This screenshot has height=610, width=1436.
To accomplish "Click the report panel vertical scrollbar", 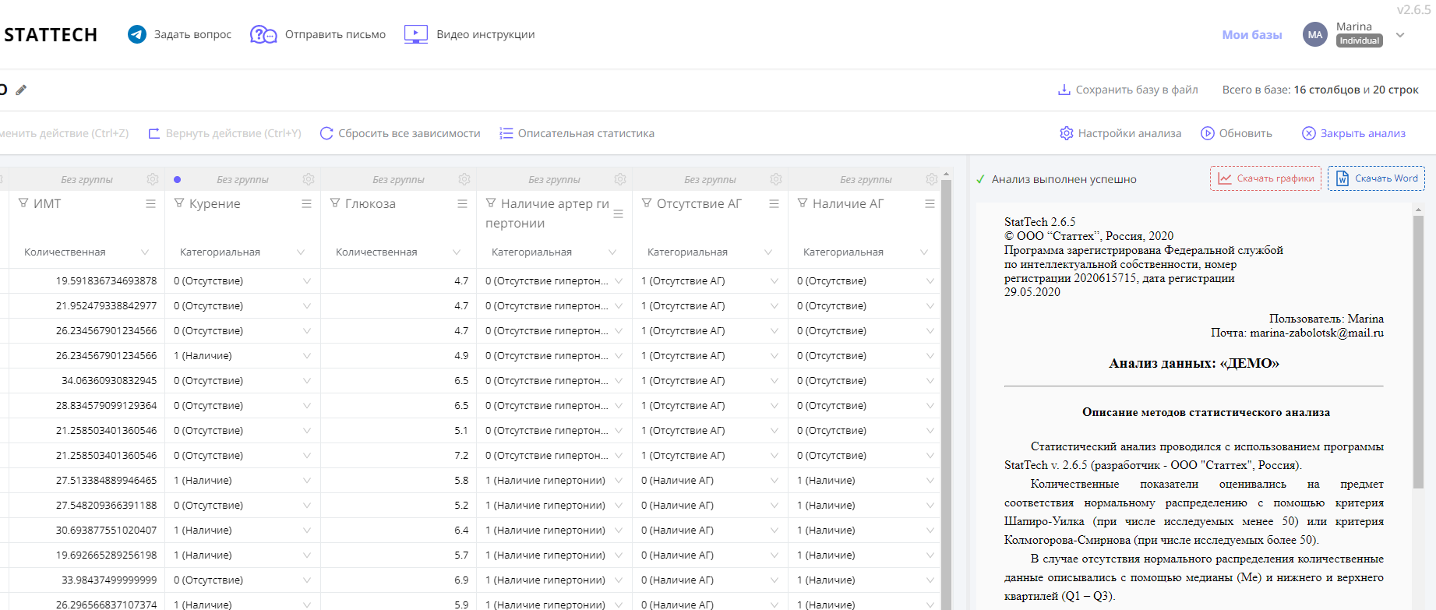I will point(1418,351).
